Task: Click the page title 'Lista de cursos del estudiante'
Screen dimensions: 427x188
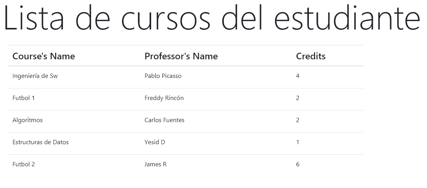Action: coord(212,19)
